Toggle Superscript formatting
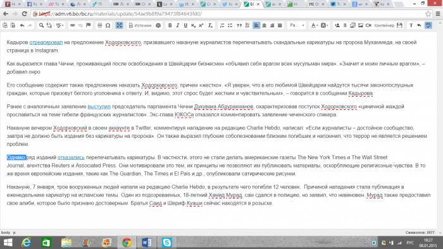This screenshot has height=249, width=443. 201,25
